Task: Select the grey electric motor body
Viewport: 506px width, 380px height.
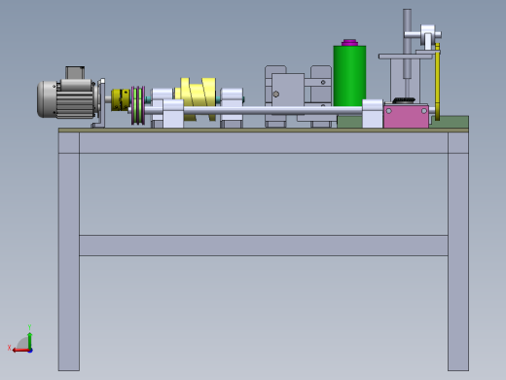Action: tap(66, 99)
